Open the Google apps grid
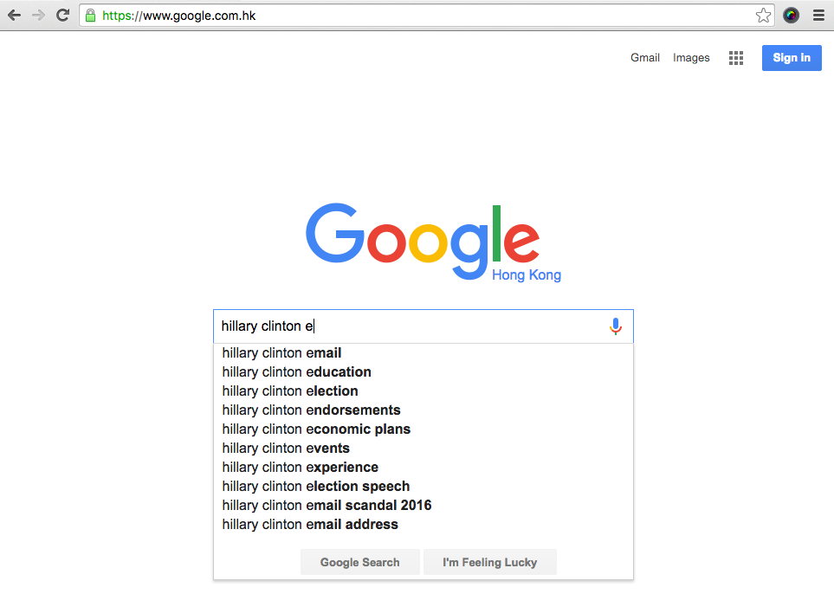Viewport: 834px width, 594px height. tap(736, 58)
